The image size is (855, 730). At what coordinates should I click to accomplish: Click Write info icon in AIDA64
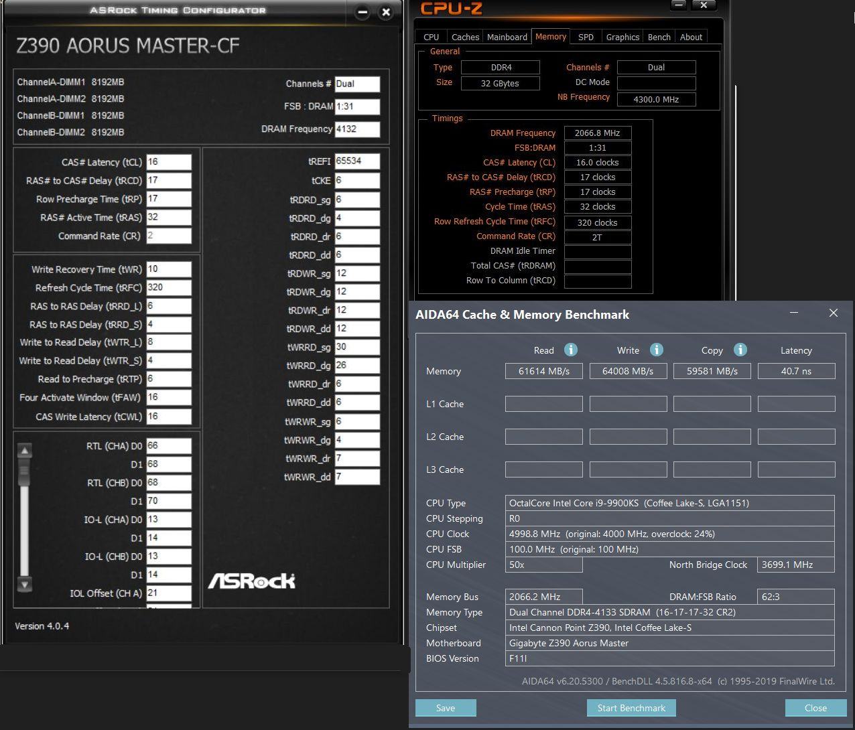click(657, 350)
